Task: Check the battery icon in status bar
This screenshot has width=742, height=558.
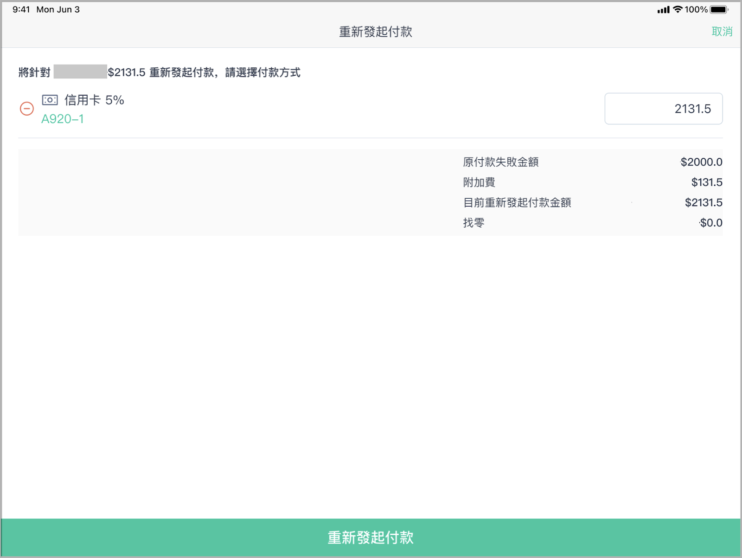Action: pyautogui.click(x=719, y=9)
